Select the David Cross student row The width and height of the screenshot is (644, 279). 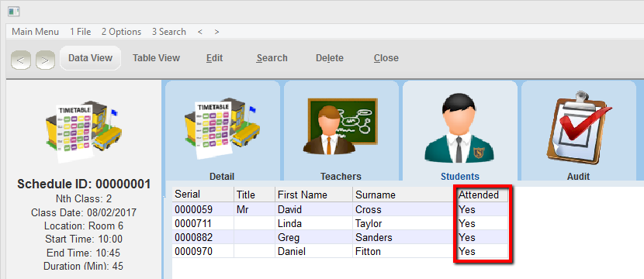(x=340, y=210)
